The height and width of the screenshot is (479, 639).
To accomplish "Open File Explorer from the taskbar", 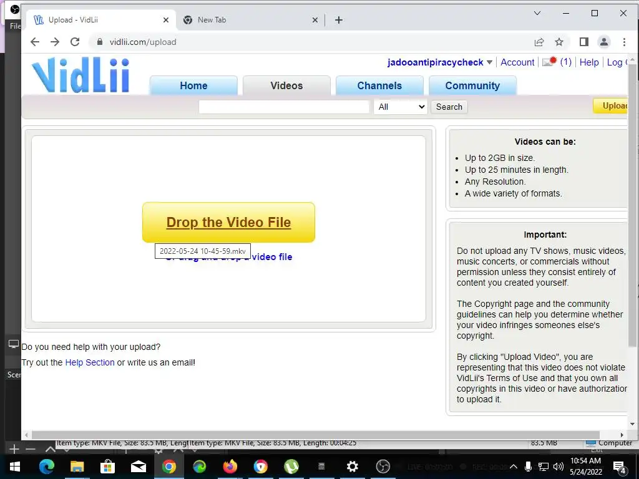I will pyautogui.click(x=77, y=467).
